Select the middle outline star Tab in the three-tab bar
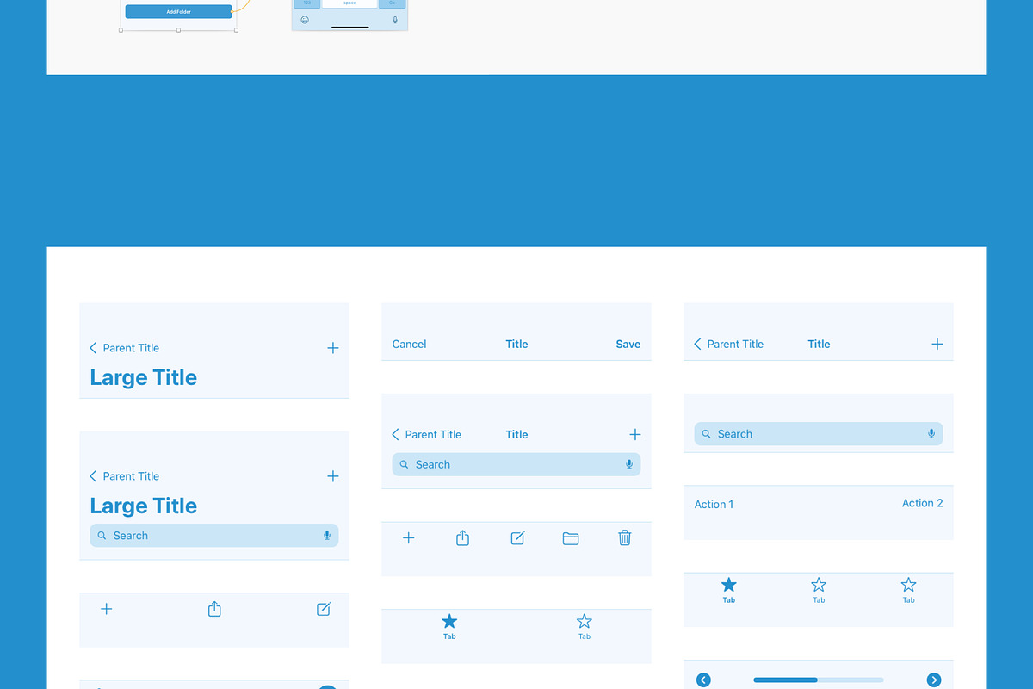Image resolution: width=1033 pixels, height=689 pixels. 819,590
